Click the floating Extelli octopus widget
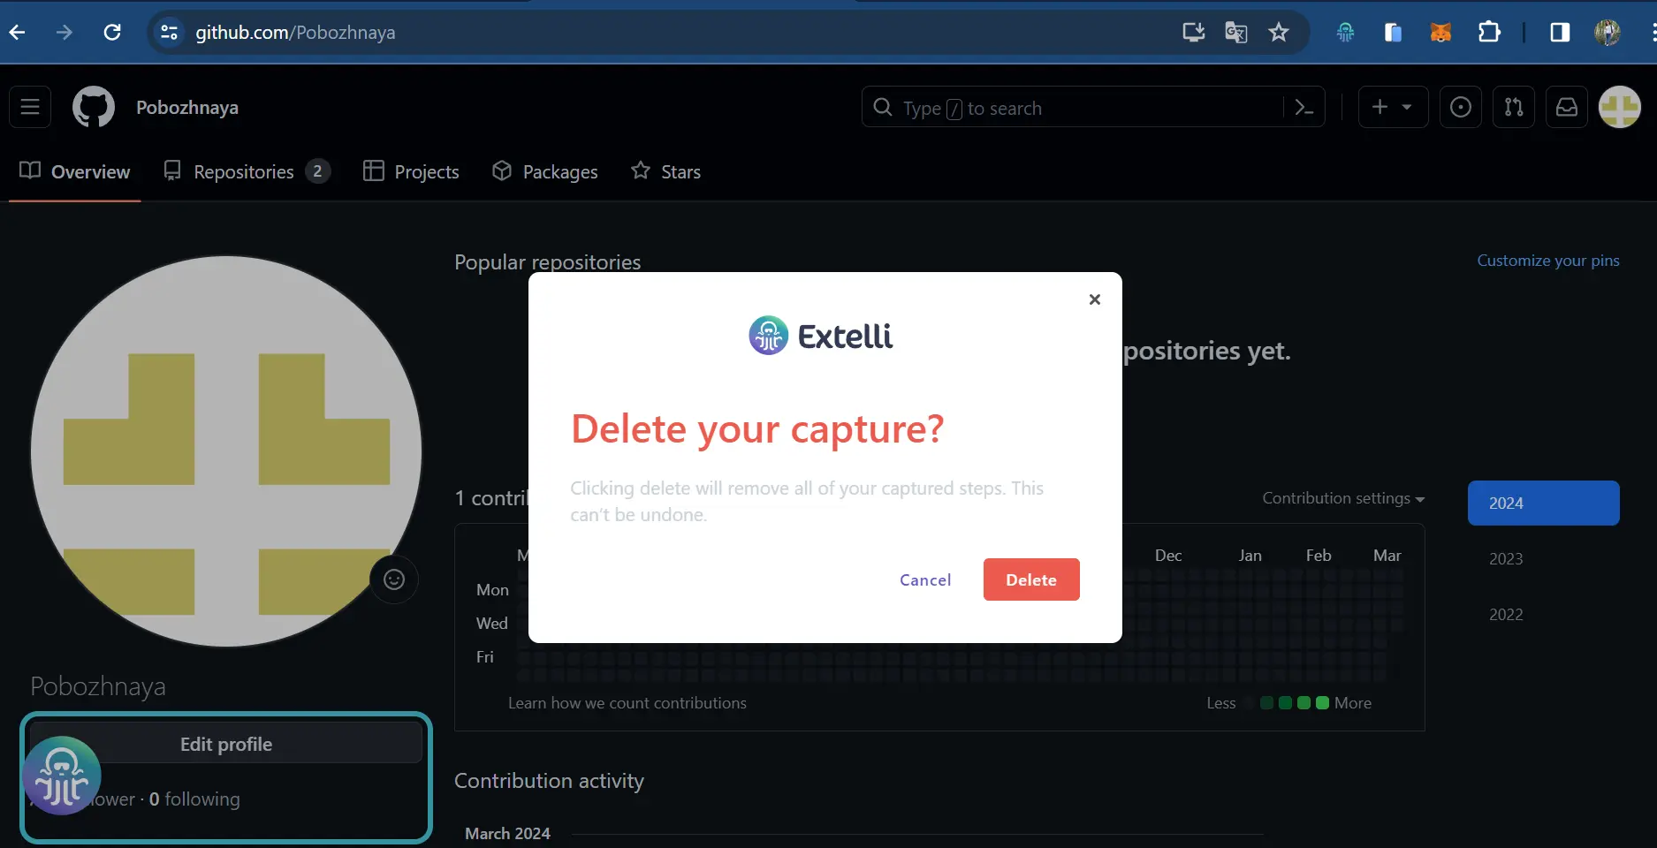The image size is (1657, 848). [x=62, y=776]
